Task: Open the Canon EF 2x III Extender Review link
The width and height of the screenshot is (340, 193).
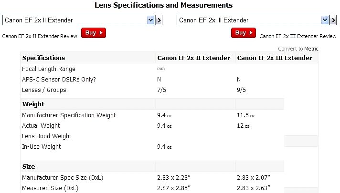Action: tap(297, 36)
